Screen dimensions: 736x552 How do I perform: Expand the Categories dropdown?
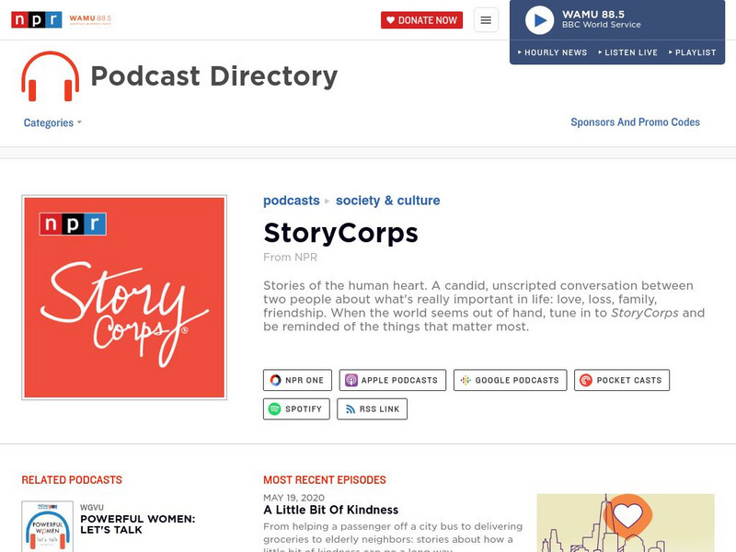[52, 122]
